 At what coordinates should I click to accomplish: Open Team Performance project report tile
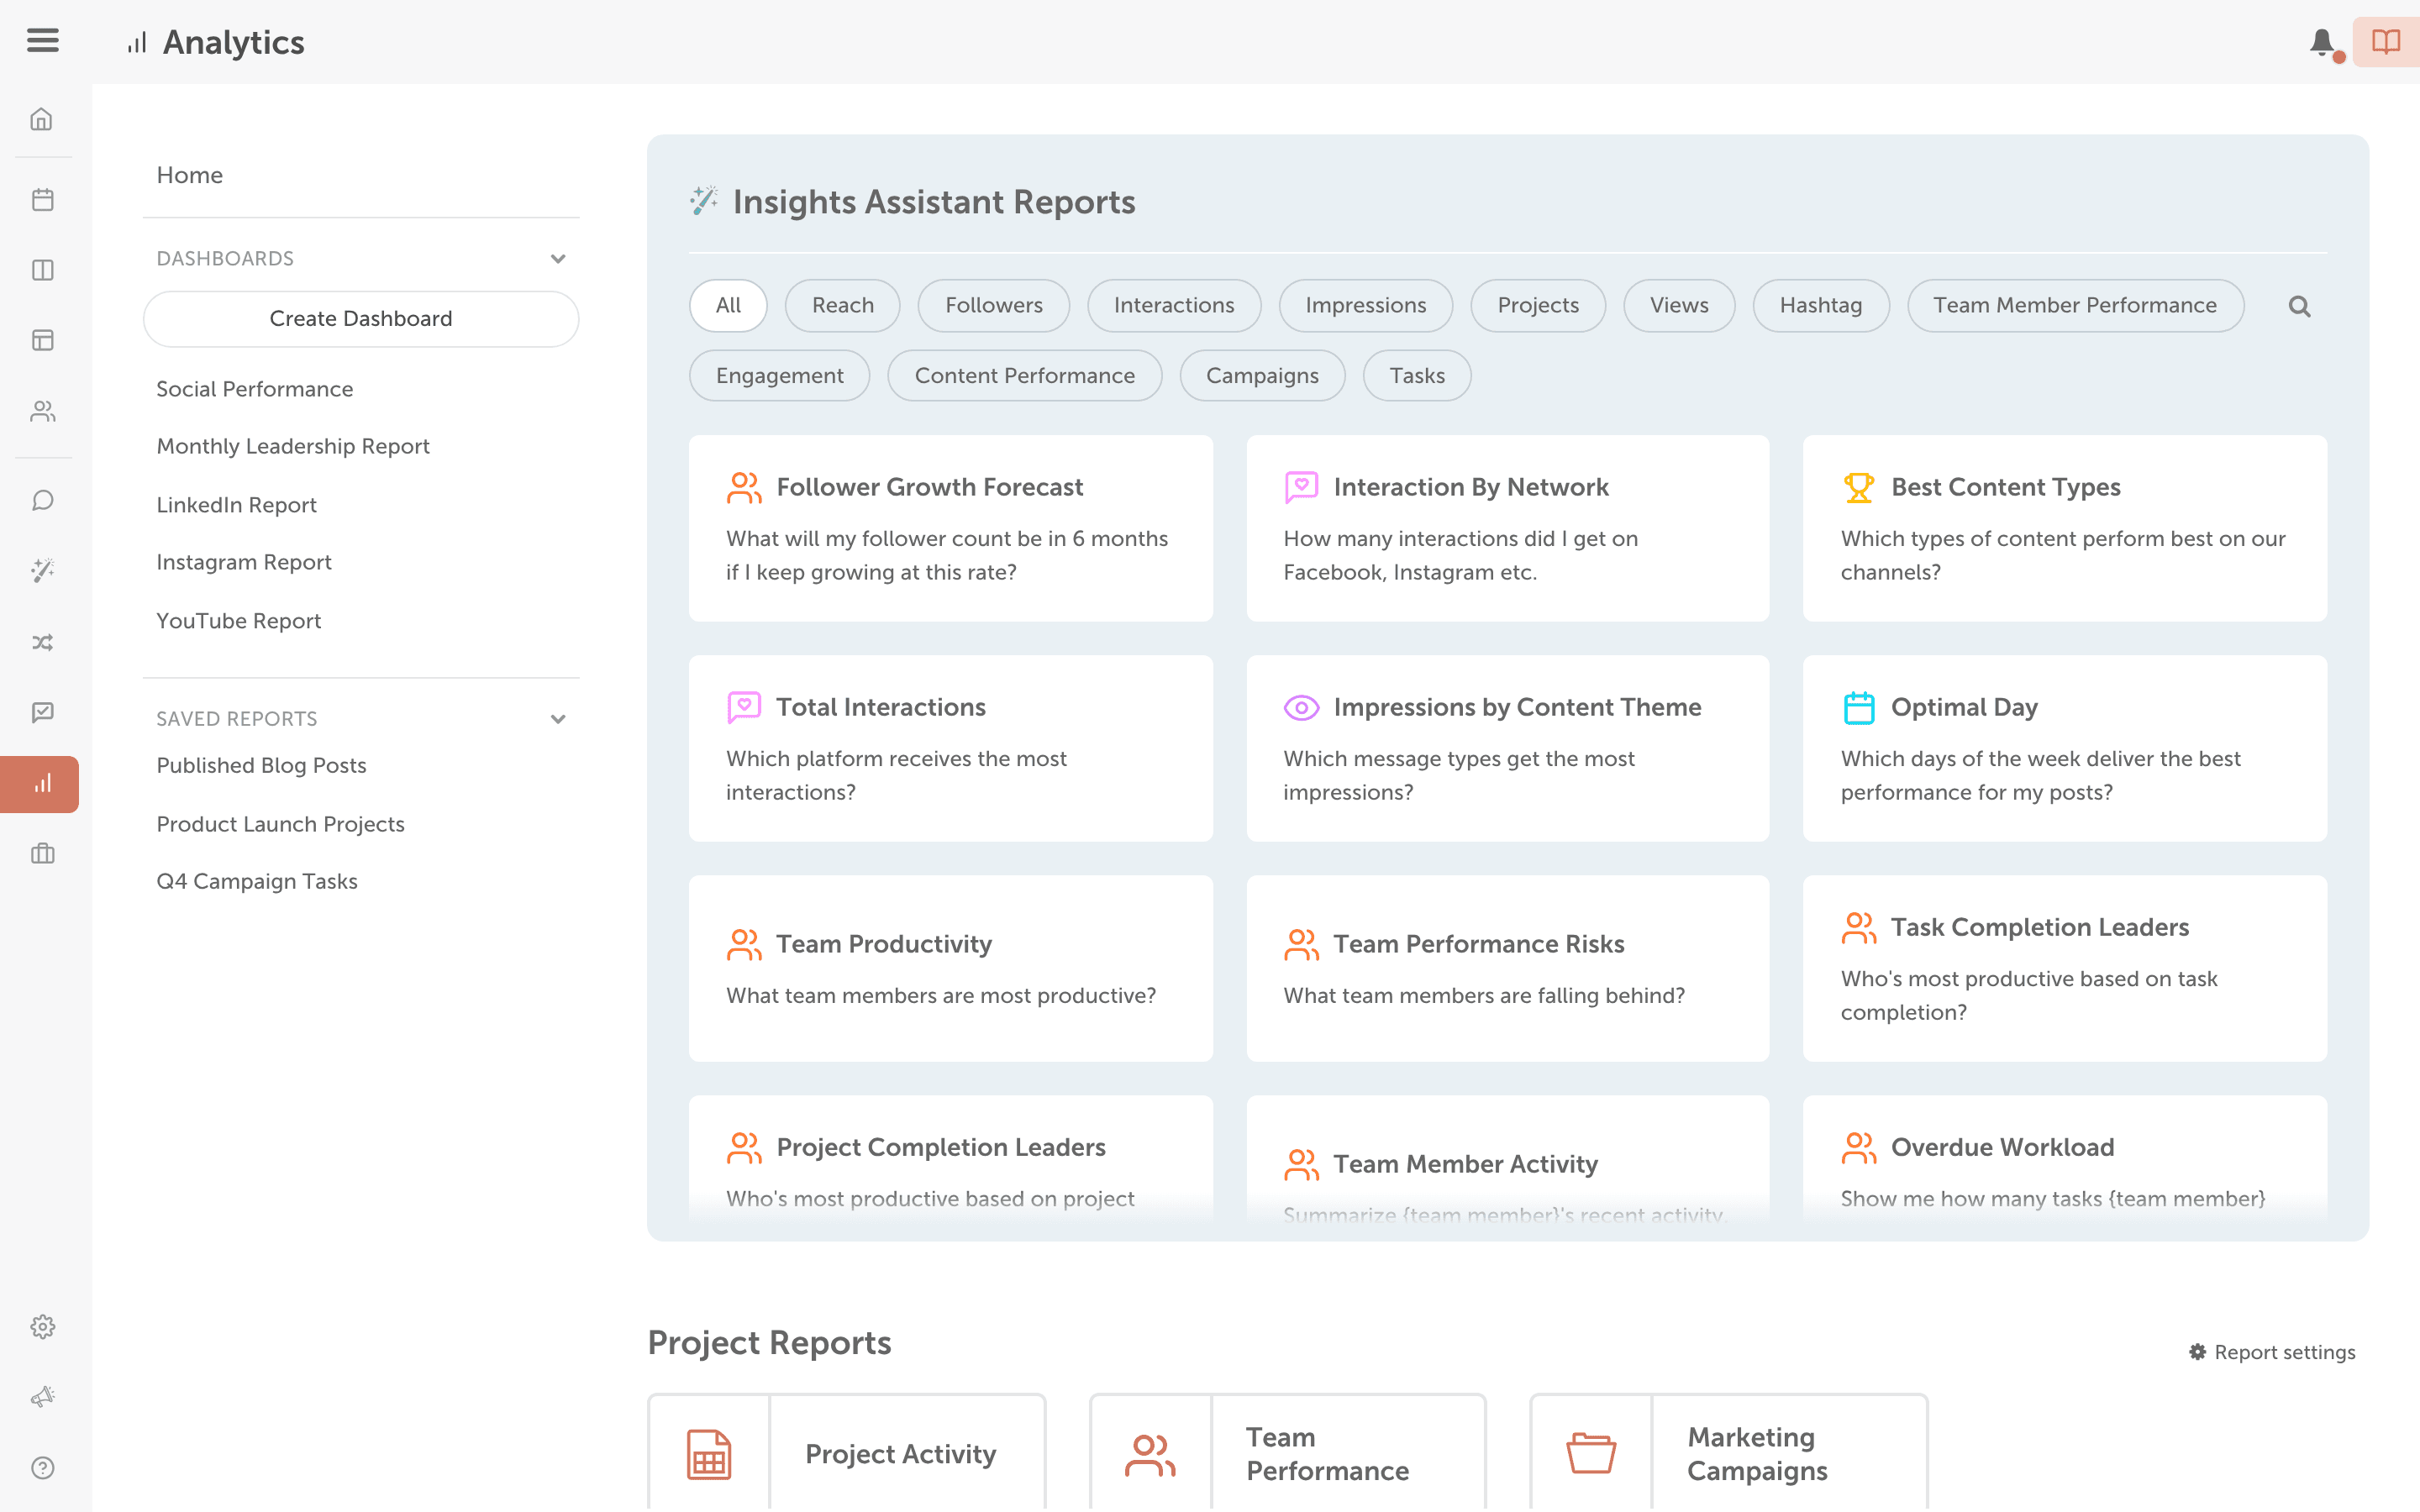pos(1287,1452)
